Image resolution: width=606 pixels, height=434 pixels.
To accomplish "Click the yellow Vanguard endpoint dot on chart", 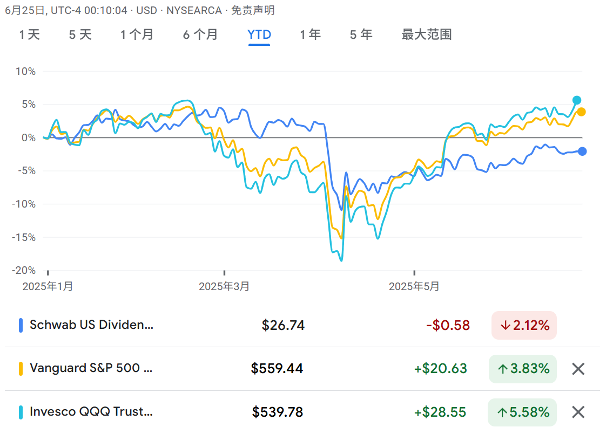I will pyautogui.click(x=581, y=112).
